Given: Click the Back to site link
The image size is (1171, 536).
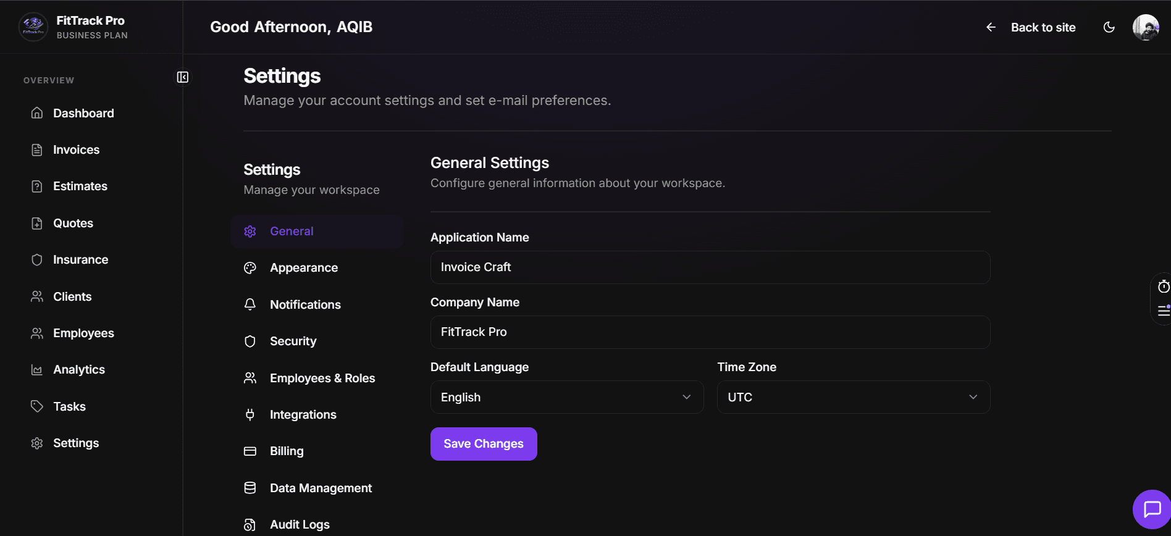Looking at the screenshot, I should [x=1043, y=27].
